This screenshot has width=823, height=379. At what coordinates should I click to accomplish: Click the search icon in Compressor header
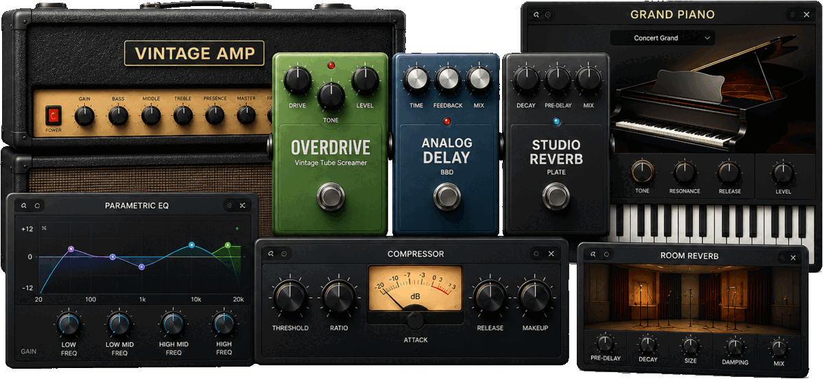click(271, 254)
